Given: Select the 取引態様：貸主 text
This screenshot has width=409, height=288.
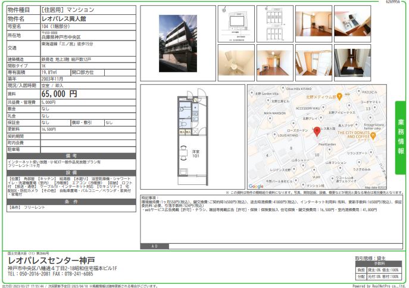Looking at the screenshot, I should pyautogui.click(x=370, y=258).
